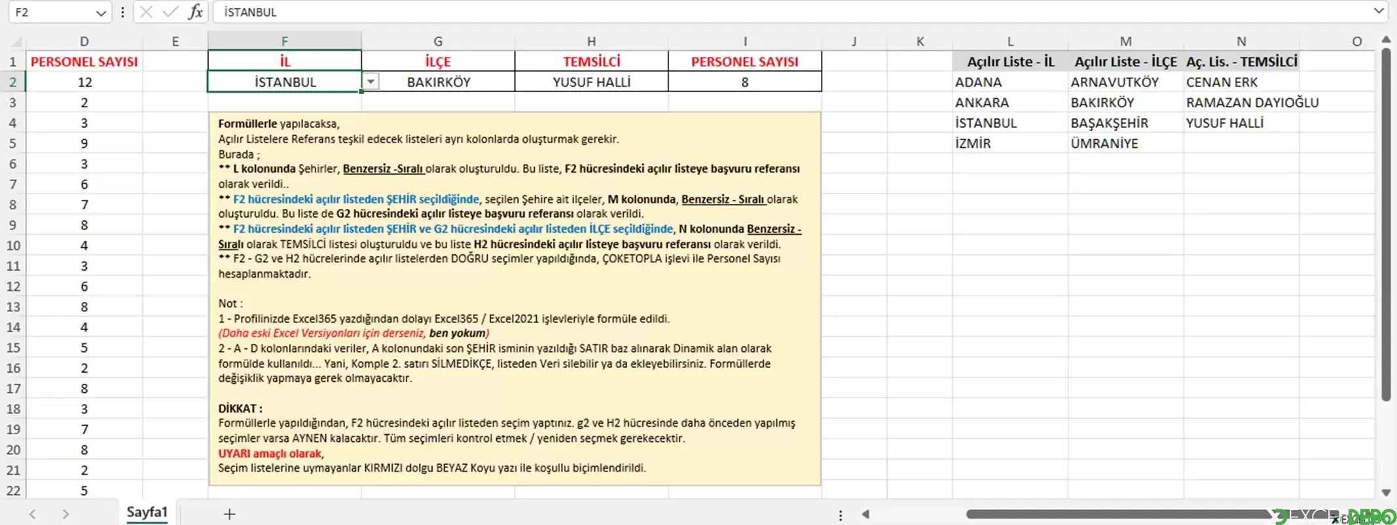Select header cell Açılır Liste - İLÇE
1397x525 pixels.
(1125, 61)
